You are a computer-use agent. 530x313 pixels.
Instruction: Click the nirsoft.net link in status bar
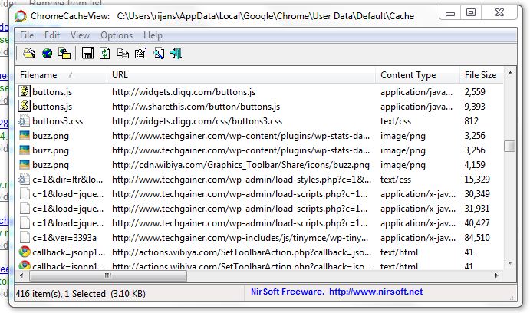click(384, 292)
